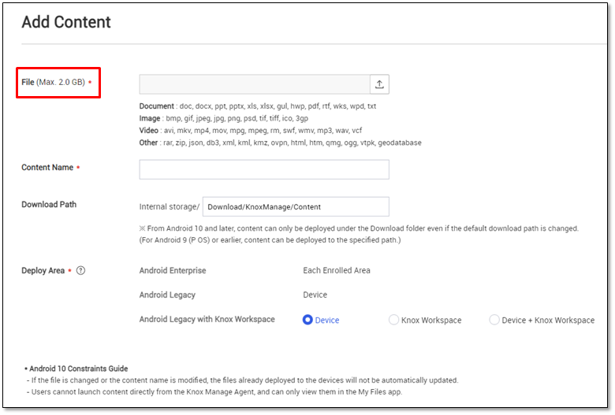Click the Android 10 Constraints Guide heading
The width and height of the screenshot is (615, 415).
(x=76, y=369)
